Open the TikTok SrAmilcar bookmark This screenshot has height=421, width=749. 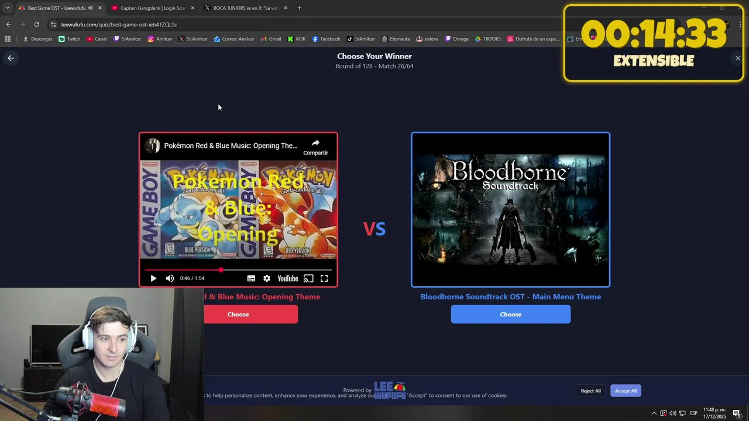tap(361, 39)
